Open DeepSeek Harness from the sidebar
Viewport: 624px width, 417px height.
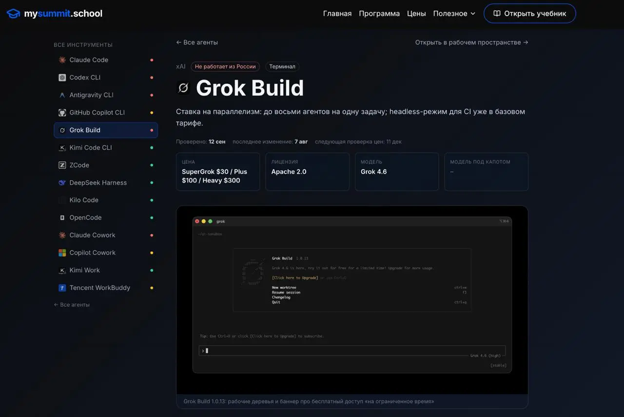(106, 183)
